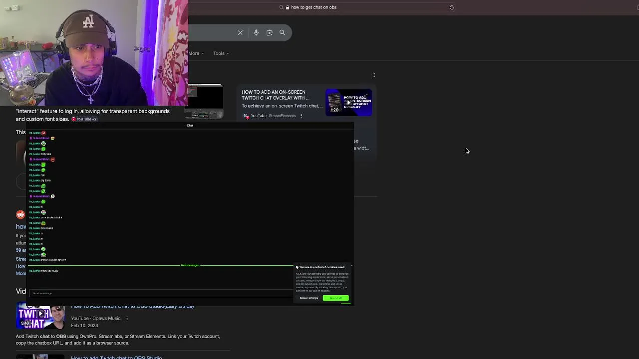Click the Chat header title

[190, 125]
